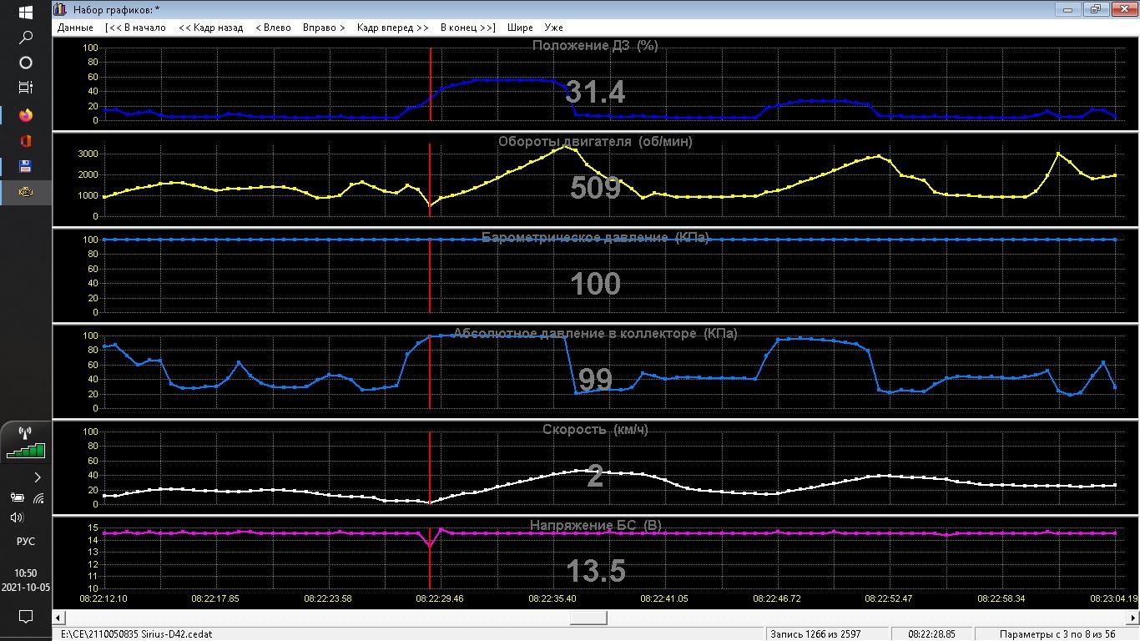The height and width of the screenshot is (641, 1140).
Task: Click the Скорость (км/ч) graph title
Action: tap(595, 429)
